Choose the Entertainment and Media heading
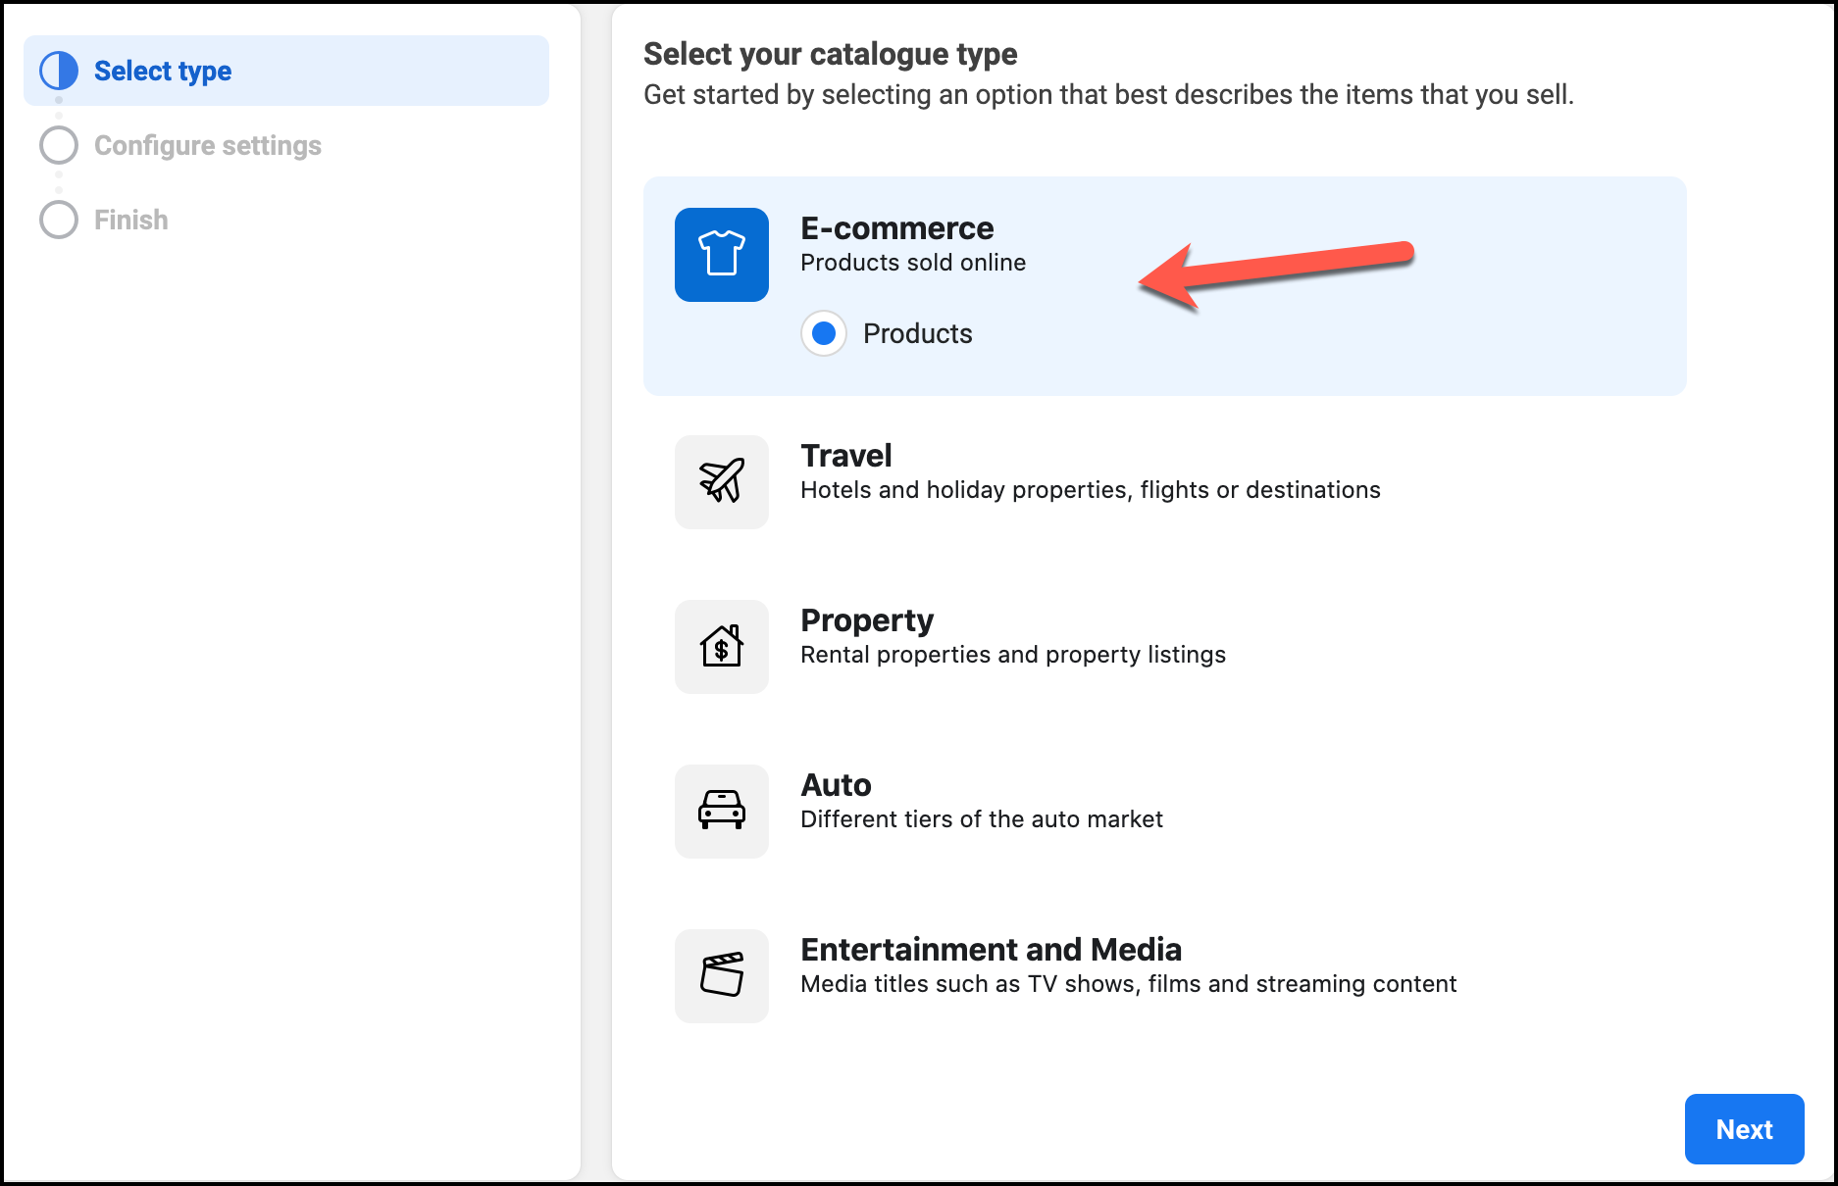 [992, 950]
